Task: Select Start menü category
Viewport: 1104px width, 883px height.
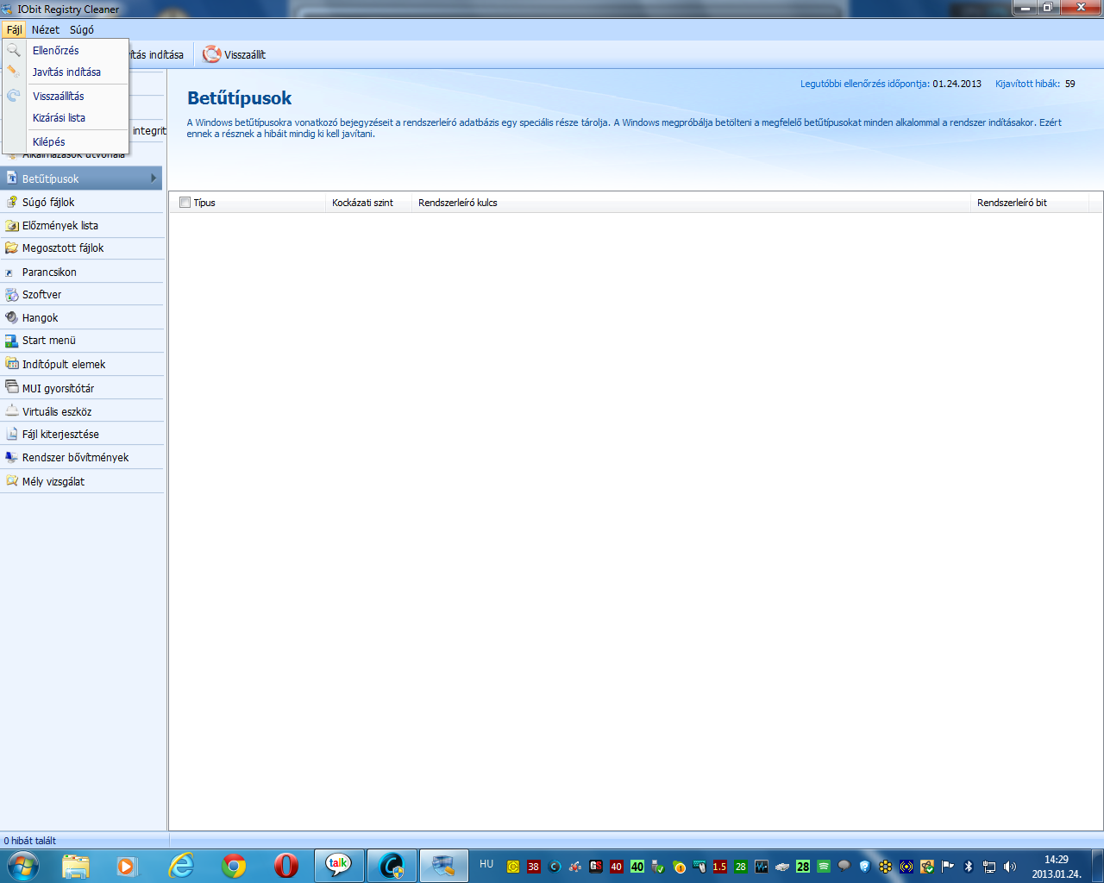Action: (x=81, y=340)
